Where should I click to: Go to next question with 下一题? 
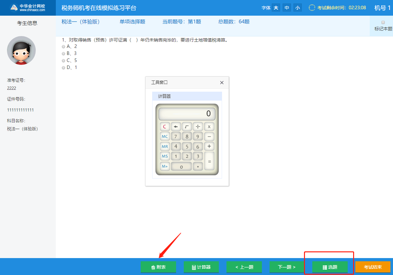(x=287, y=267)
